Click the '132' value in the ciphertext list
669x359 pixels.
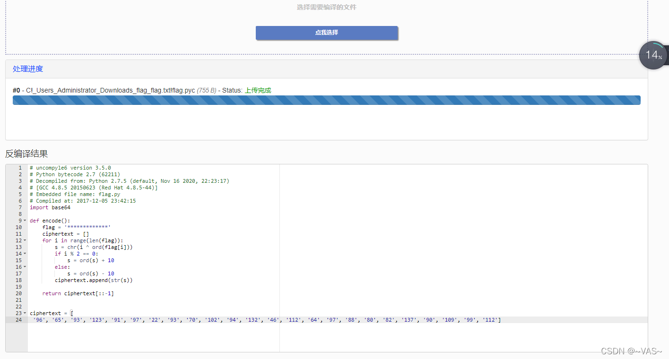pos(253,320)
